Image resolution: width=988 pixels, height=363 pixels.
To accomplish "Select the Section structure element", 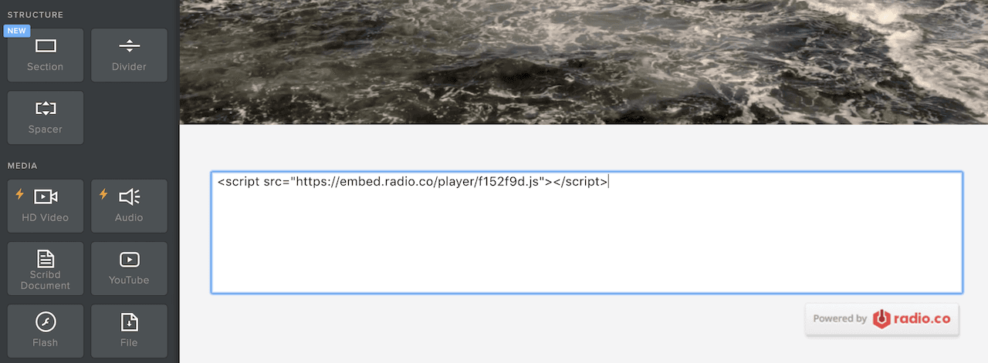I will 46,55.
